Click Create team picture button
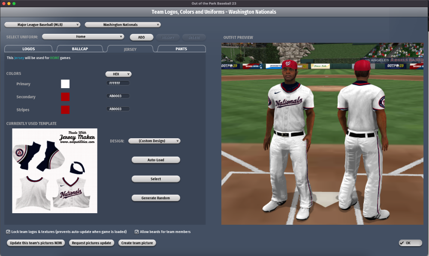The image size is (429, 256). (x=137, y=243)
